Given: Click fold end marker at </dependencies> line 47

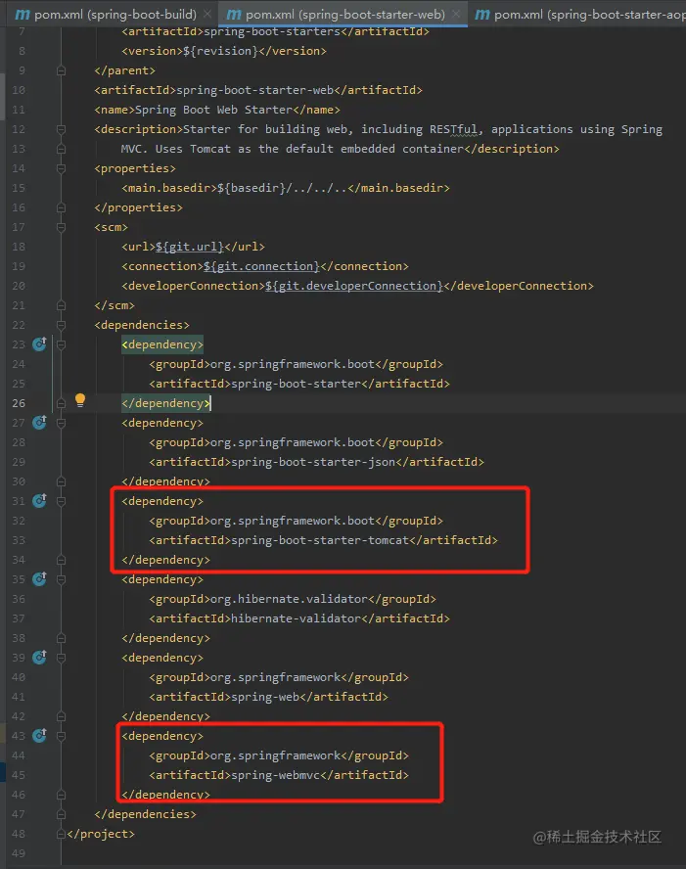Looking at the screenshot, I should point(61,814).
